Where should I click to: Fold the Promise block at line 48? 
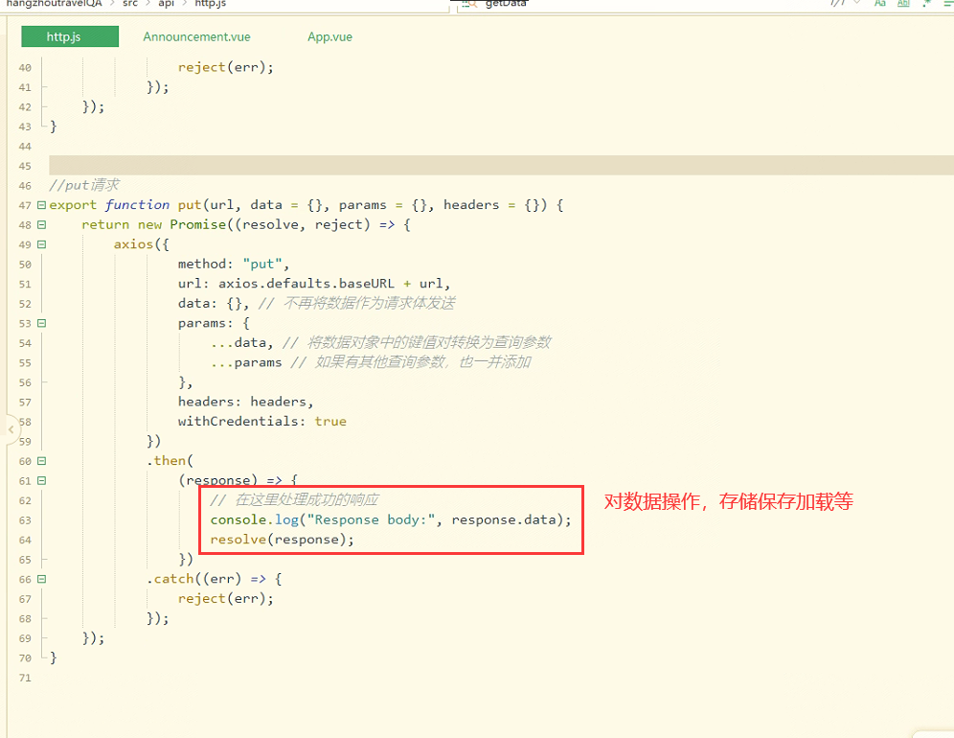(41, 224)
